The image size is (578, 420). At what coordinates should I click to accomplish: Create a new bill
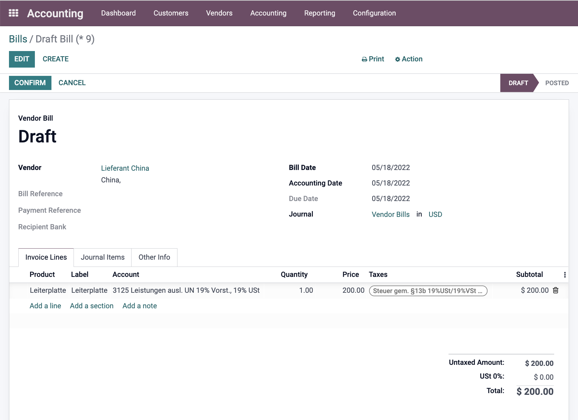[56, 59]
